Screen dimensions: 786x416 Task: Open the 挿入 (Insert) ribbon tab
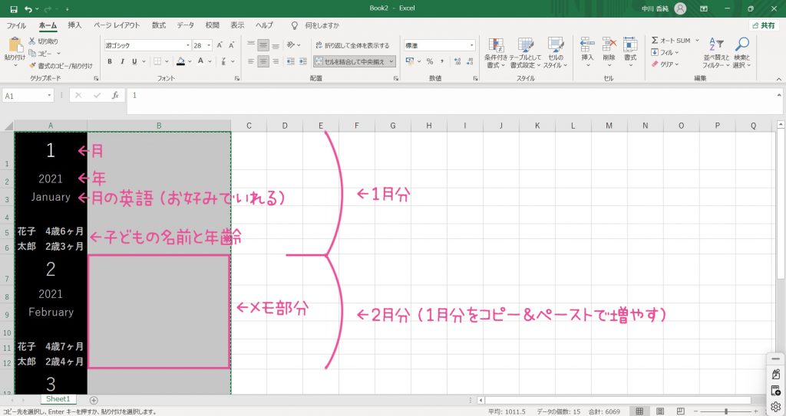coord(74,25)
